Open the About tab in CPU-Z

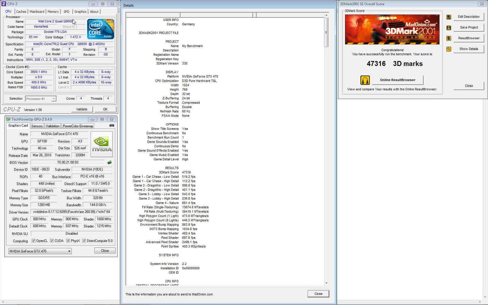(x=94, y=12)
